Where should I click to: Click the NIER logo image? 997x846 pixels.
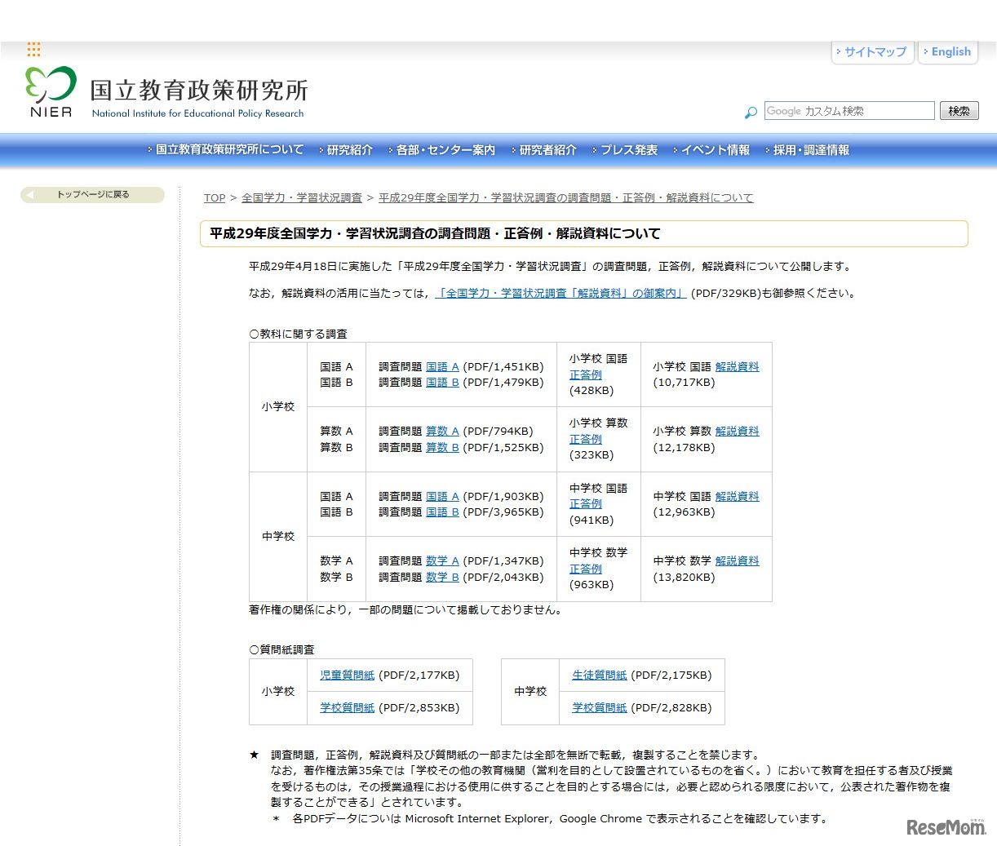pos(49,90)
